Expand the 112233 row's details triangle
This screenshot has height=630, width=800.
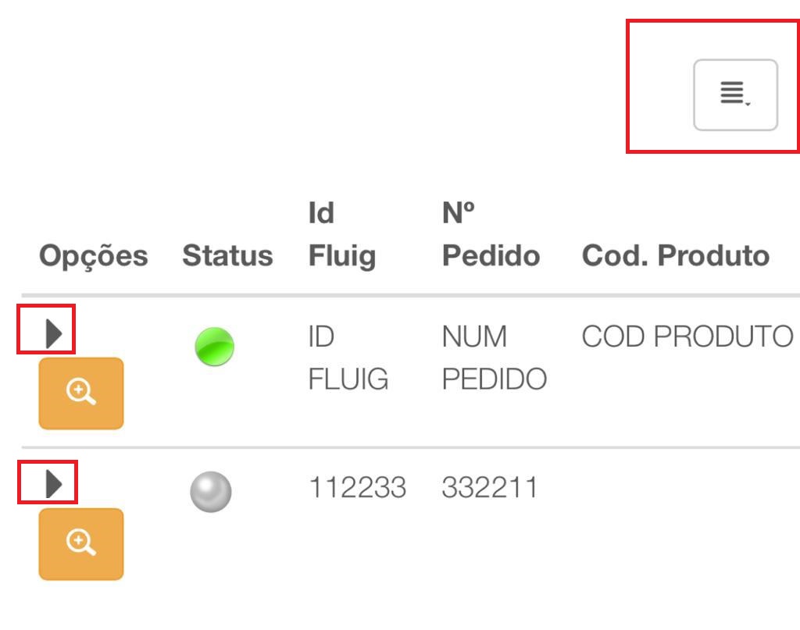pyautogui.click(x=54, y=484)
